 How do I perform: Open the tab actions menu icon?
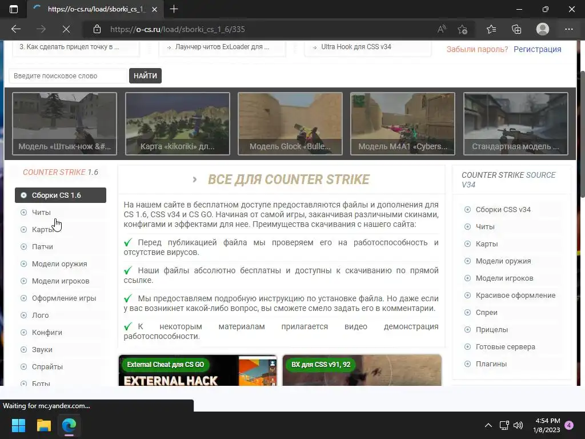(14, 9)
